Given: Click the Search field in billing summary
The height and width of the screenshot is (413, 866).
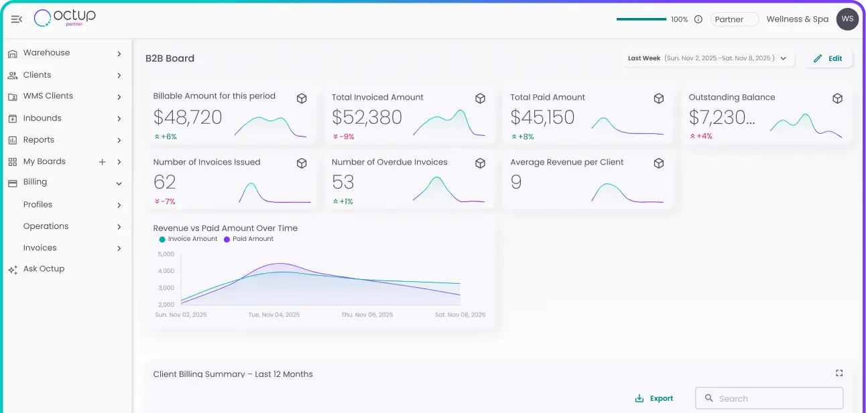Looking at the screenshot, I should point(769,398).
